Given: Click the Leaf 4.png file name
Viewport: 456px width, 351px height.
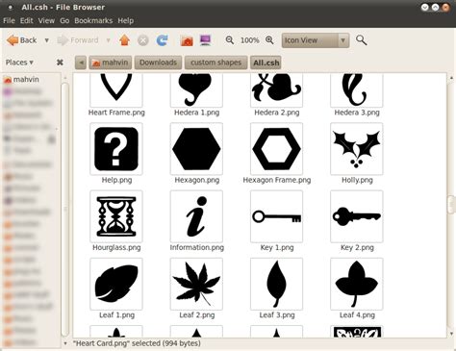Looking at the screenshot, I should [357, 315].
